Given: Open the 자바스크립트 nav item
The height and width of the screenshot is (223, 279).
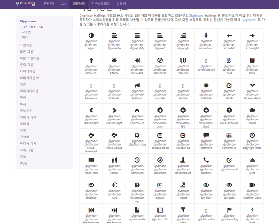Looking at the screenshot, I should pos(101,4).
